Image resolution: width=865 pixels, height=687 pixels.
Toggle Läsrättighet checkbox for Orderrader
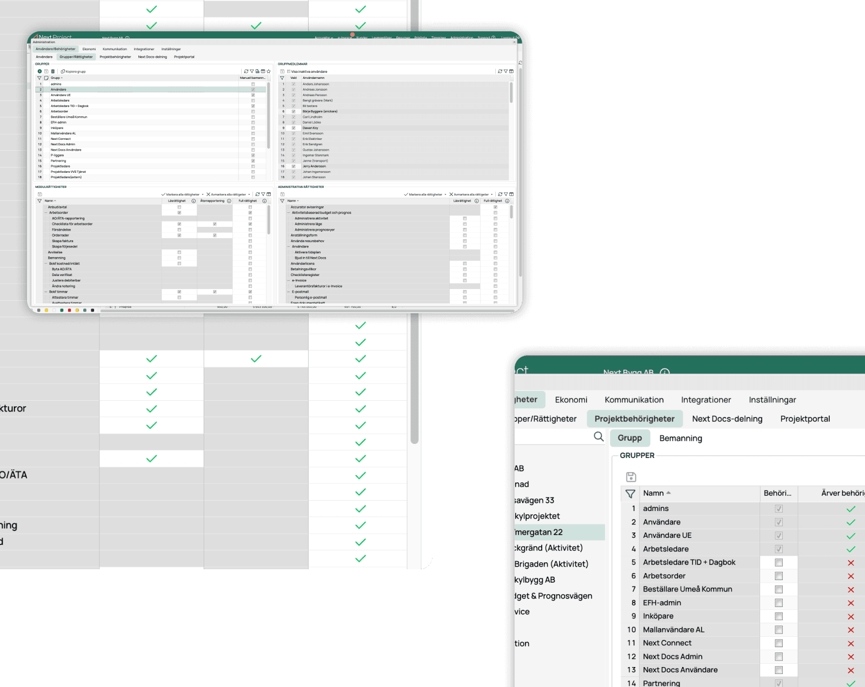point(179,235)
